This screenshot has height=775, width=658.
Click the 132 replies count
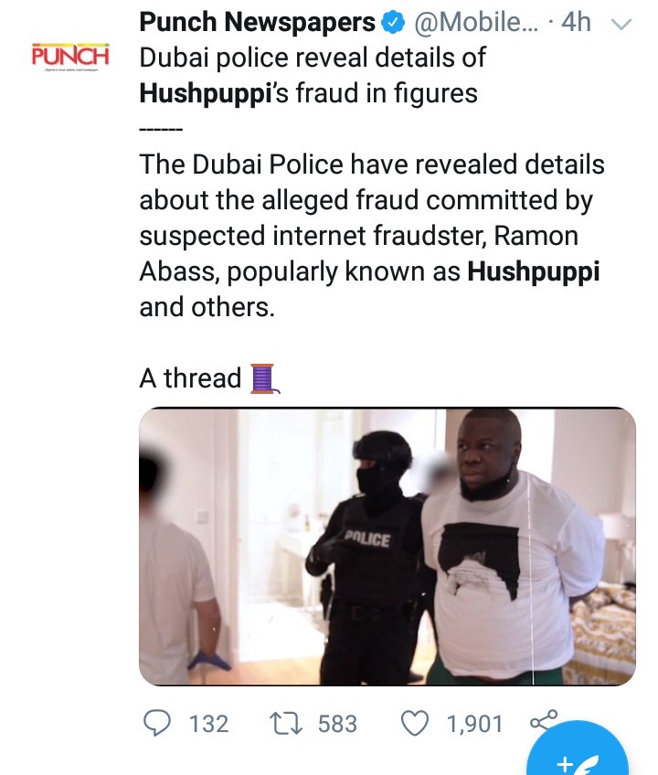pos(208,724)
